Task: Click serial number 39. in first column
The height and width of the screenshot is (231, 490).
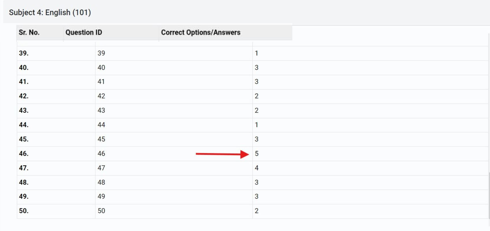Action: pos(24,53)
